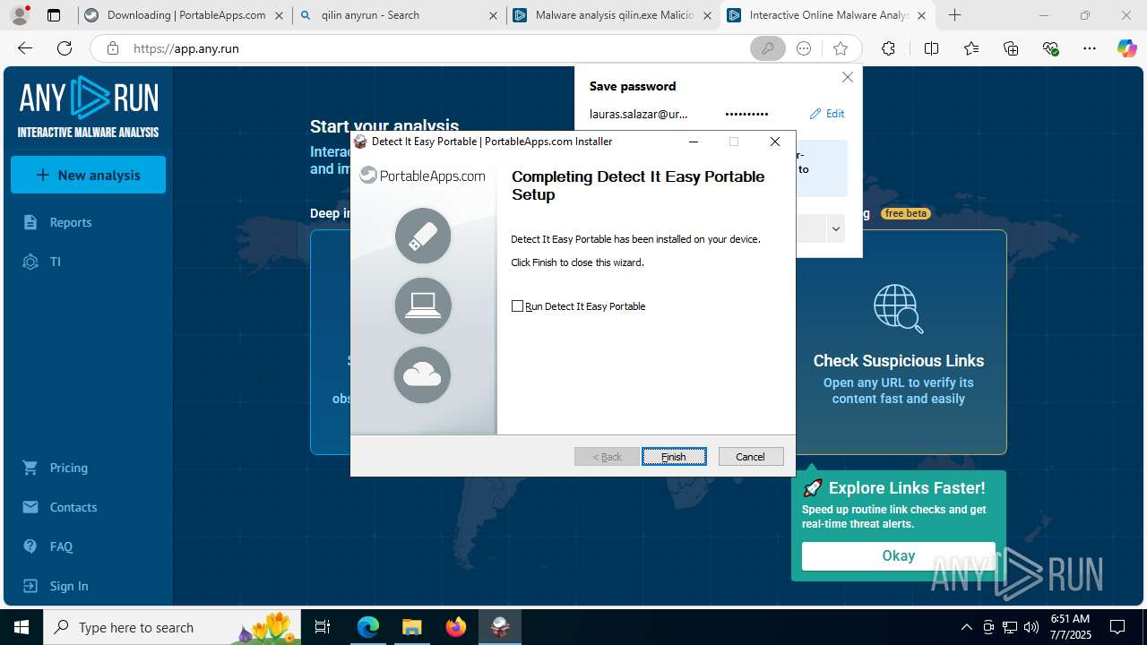The image size is (1147, 645).
Task: Cancel the Detect It Easy installer
Action: point(751,457)
